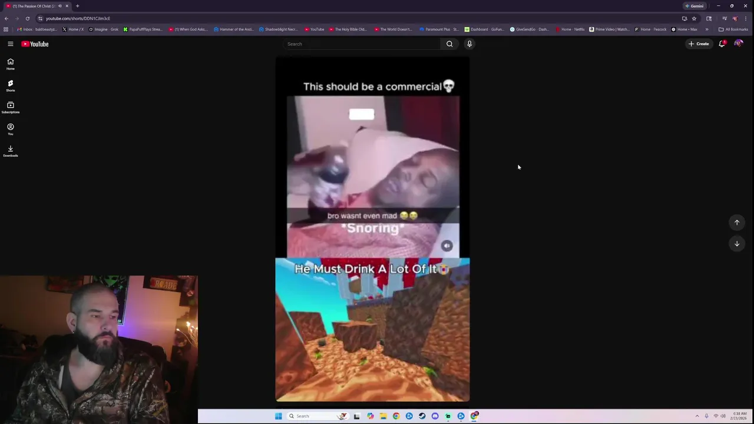Image resolution: width=754 pixels, height=424 pixels.
Task: Open Chrome media controls icon
Action: [x=724, y=18]
